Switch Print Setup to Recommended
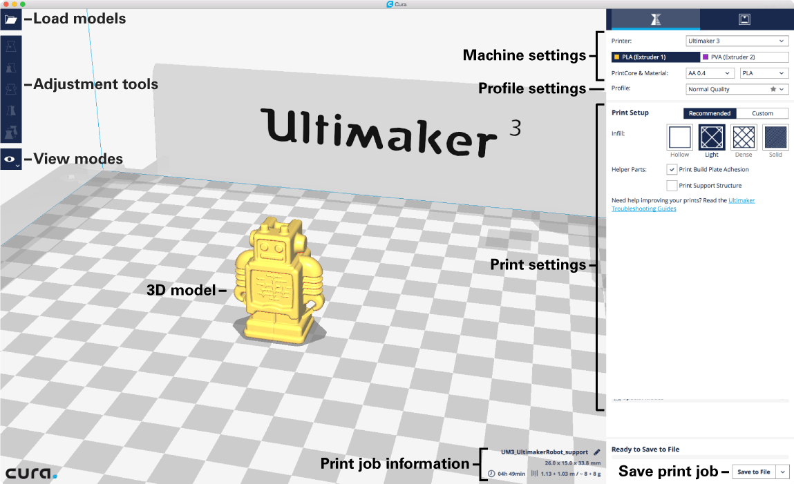The width and height of the screenshot is (794, 484). 710,113
